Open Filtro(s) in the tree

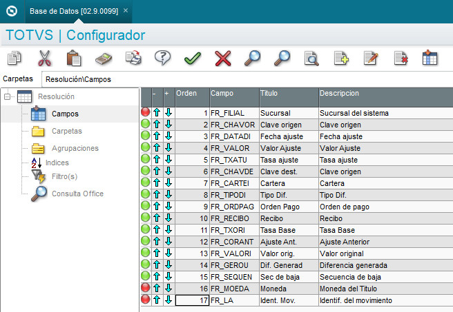point(64,176)
